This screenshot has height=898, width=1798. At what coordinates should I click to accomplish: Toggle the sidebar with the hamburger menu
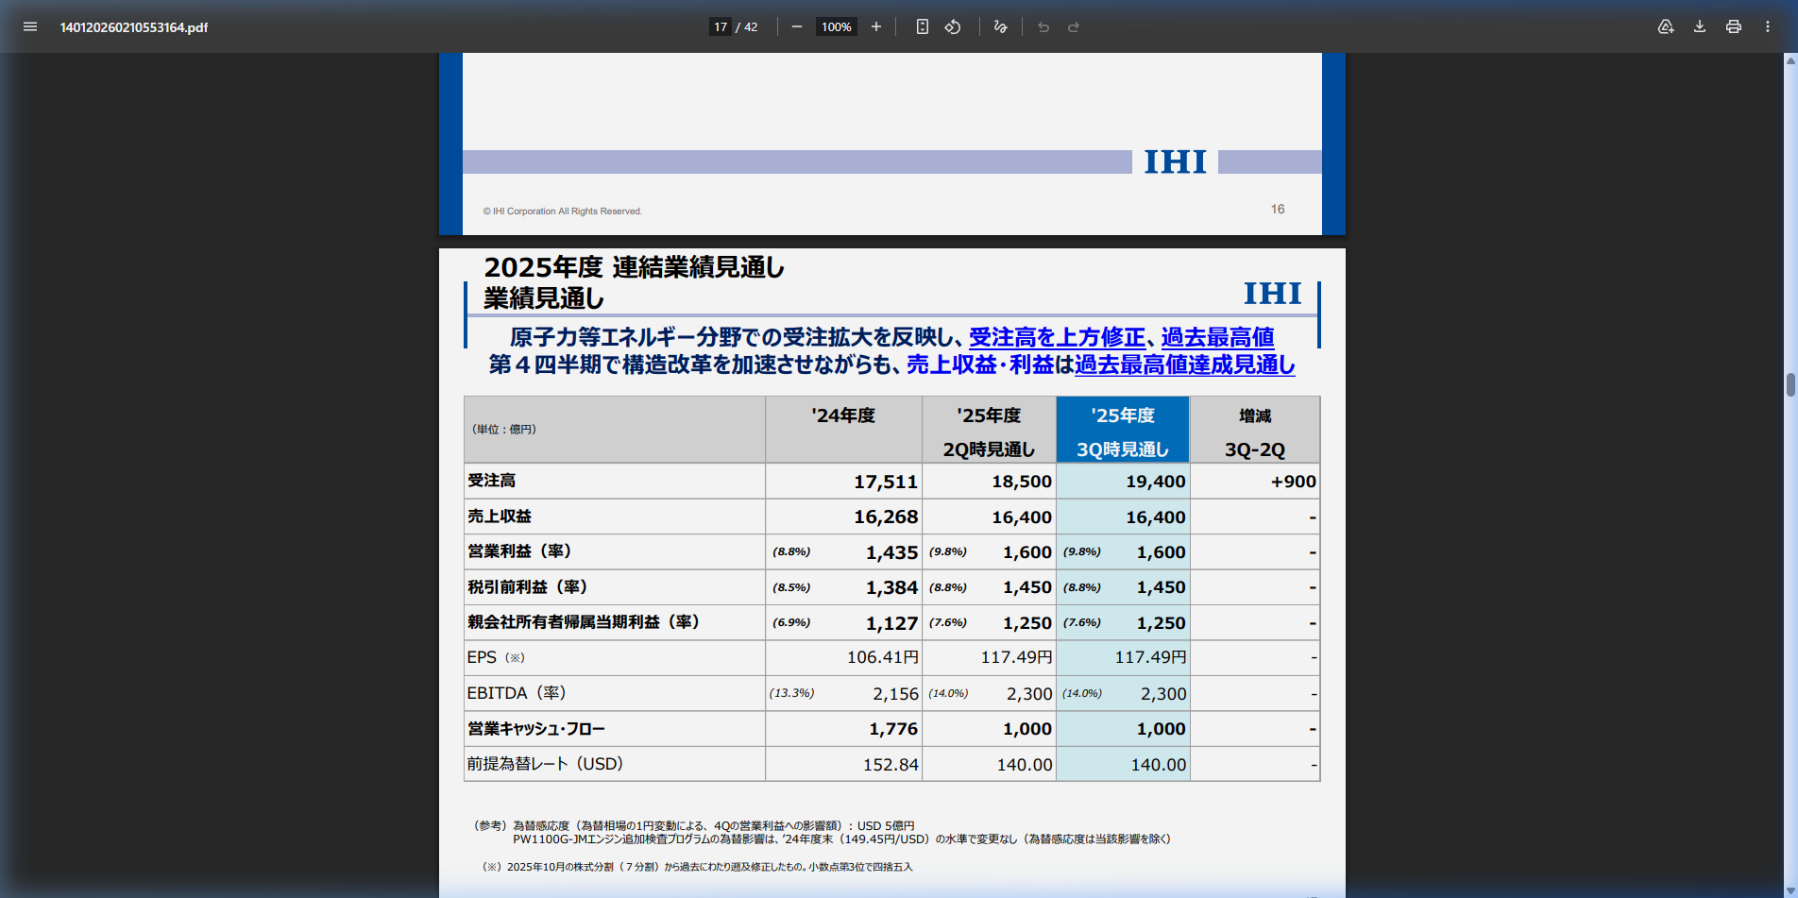[x=30, y=26]
